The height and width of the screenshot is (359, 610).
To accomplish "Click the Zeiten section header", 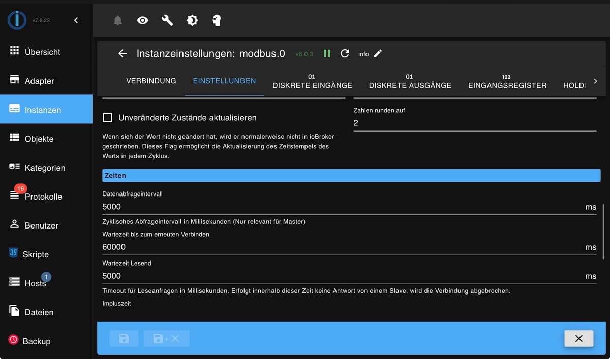I will [x=351, y=175].
